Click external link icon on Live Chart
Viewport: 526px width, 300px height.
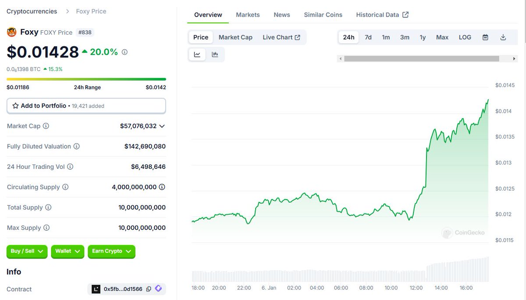click(x=298, y=37)
